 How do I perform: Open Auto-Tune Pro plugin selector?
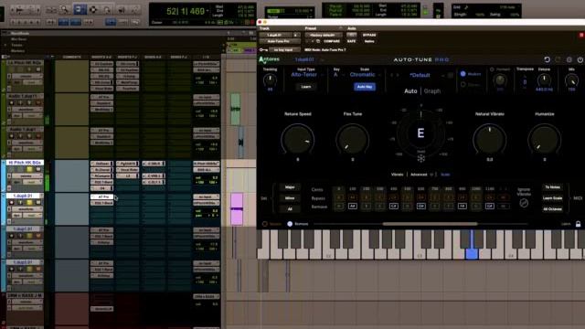click(280, 41)
